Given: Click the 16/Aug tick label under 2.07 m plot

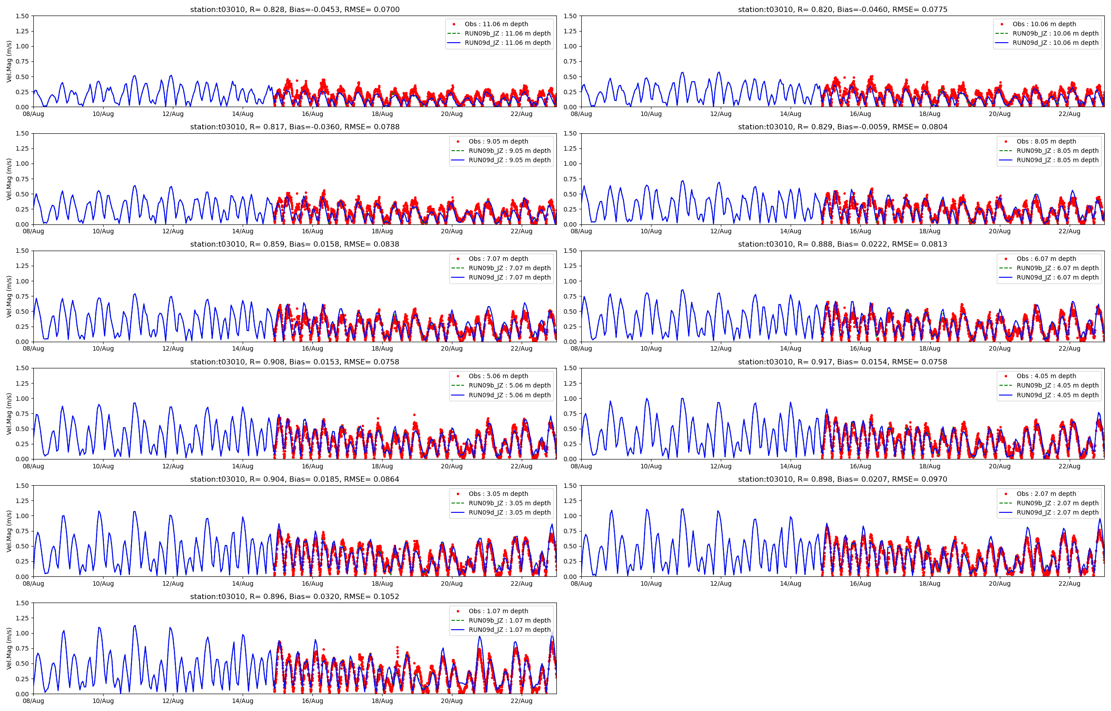Looking at the screenshot, I should [x=860, y=583].
